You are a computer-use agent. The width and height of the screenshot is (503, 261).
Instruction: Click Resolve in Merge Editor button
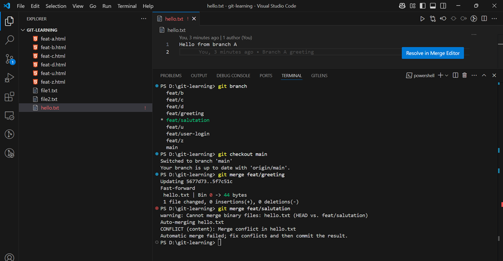pos(433,53)
